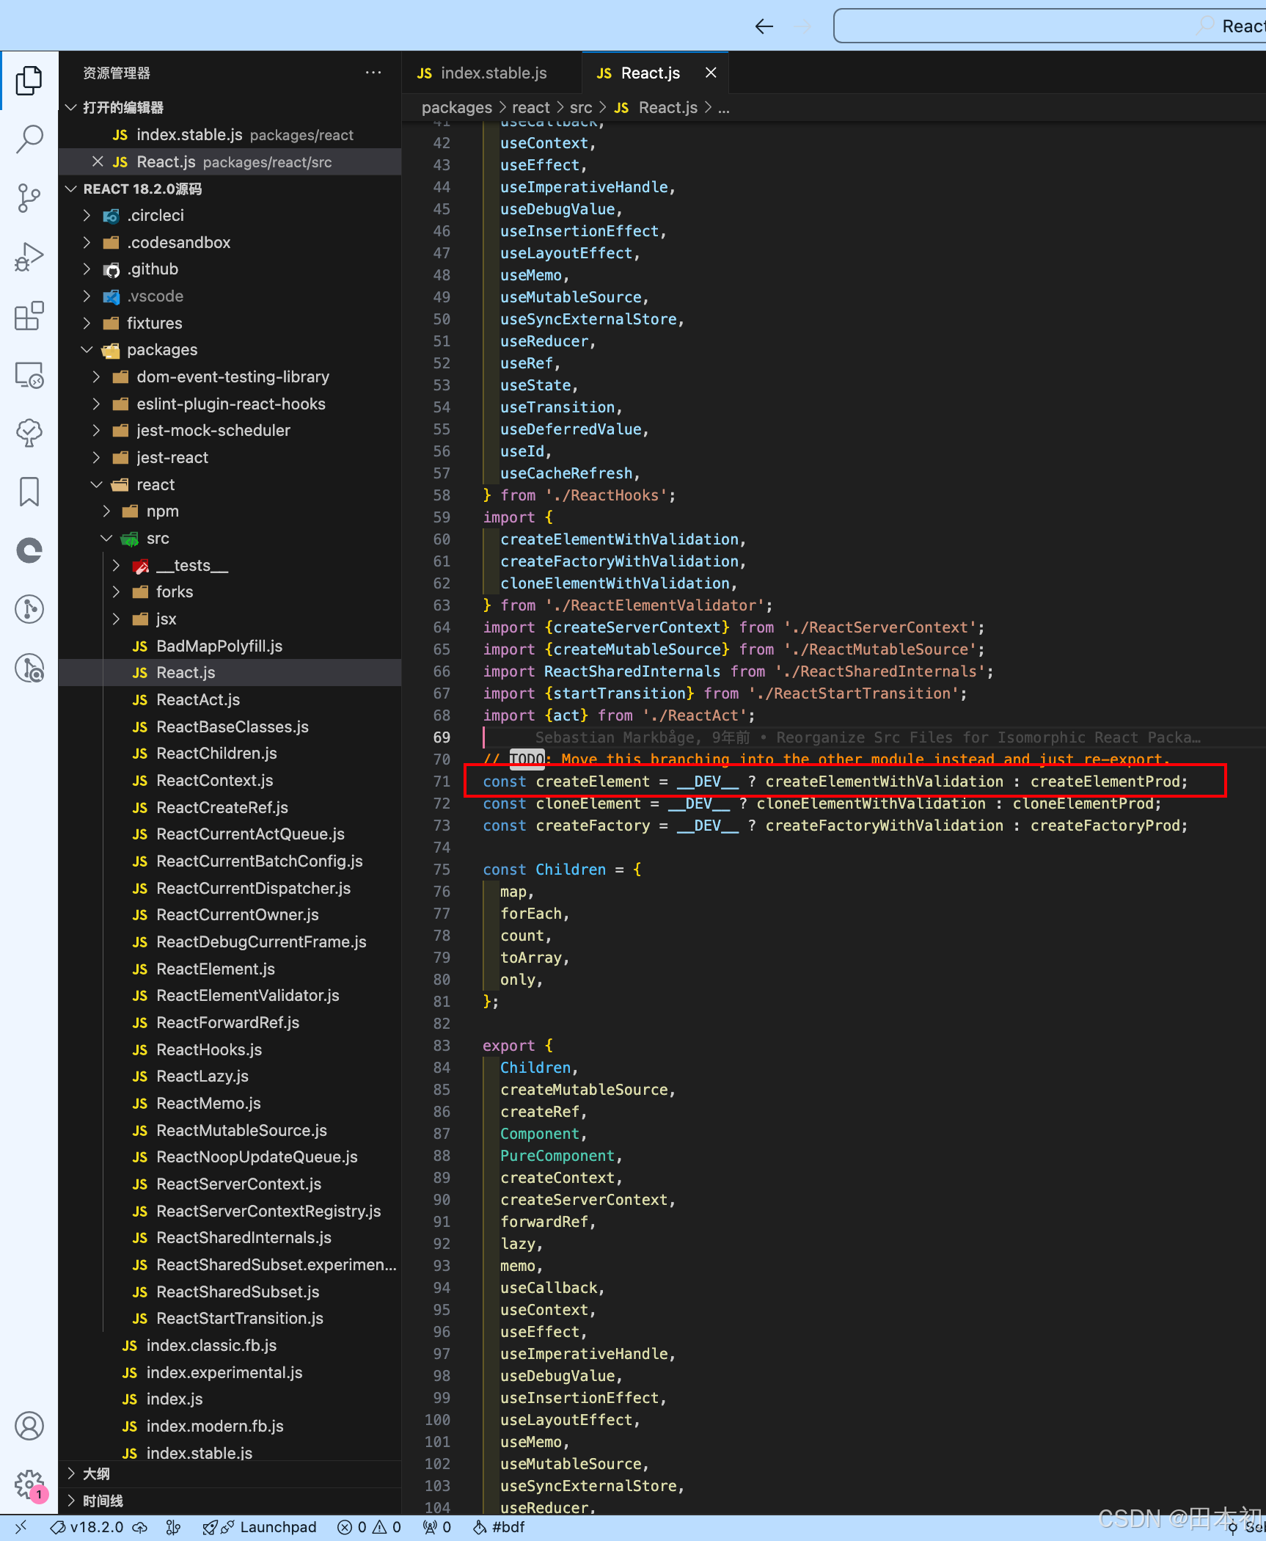The height and width of the screenshot is (1541, 1266).
Task: Click the ports forwarded indicator
Action: pos(436,1527)
